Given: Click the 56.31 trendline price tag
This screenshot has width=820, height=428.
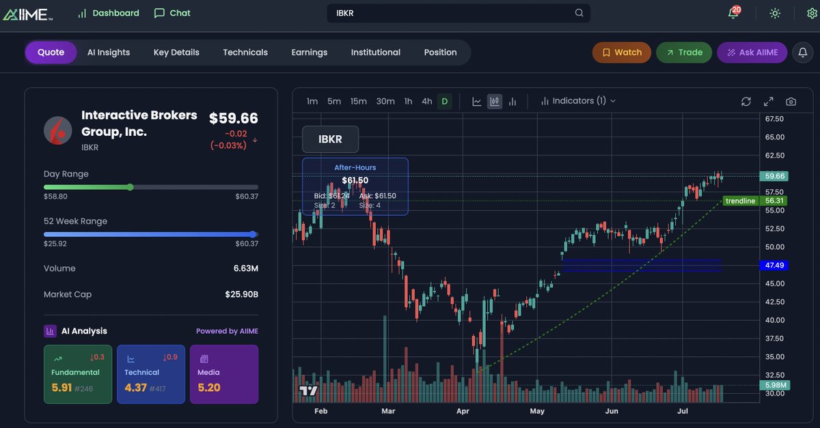Looking at the screenshot, I should [x=774, y=201].
